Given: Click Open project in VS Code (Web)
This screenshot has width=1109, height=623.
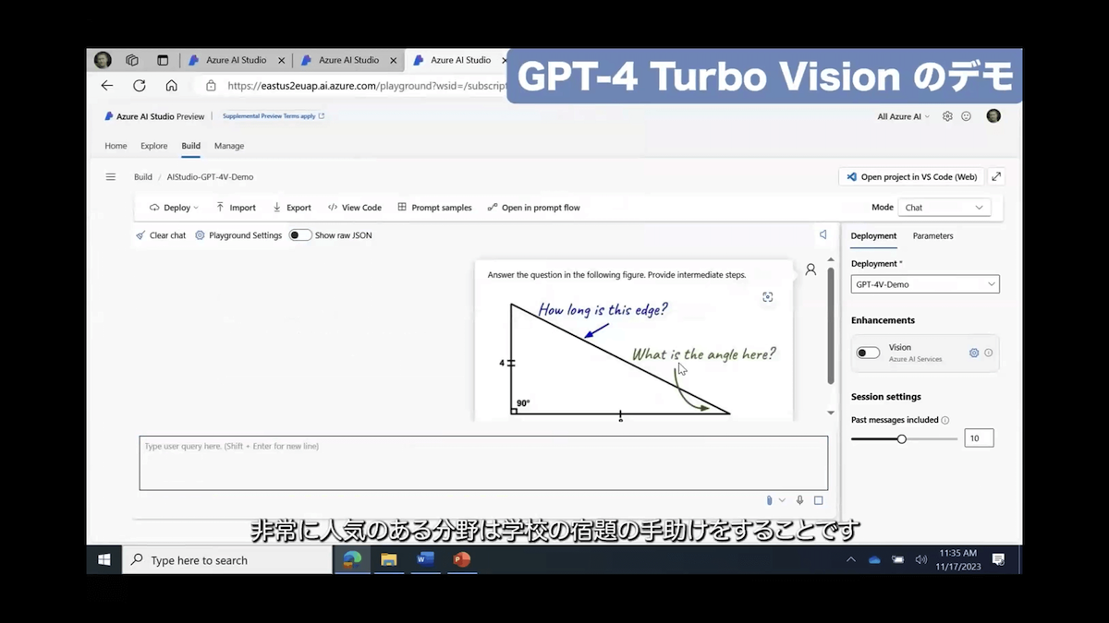Looking at the screenshot, I should click(911, 176).
